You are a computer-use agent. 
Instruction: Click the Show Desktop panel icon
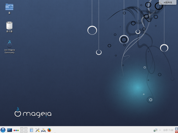click(10, 130)
